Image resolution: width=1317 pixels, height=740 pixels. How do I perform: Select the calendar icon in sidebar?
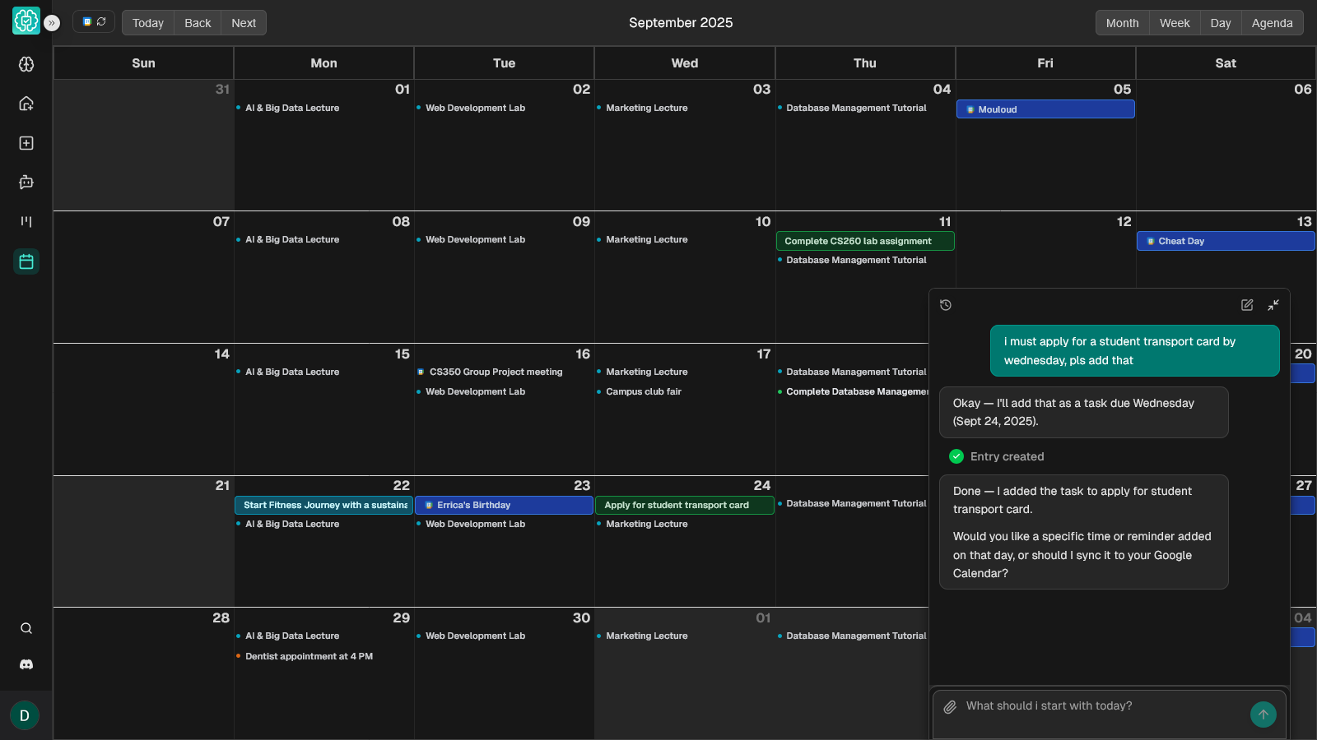point(26,261)
